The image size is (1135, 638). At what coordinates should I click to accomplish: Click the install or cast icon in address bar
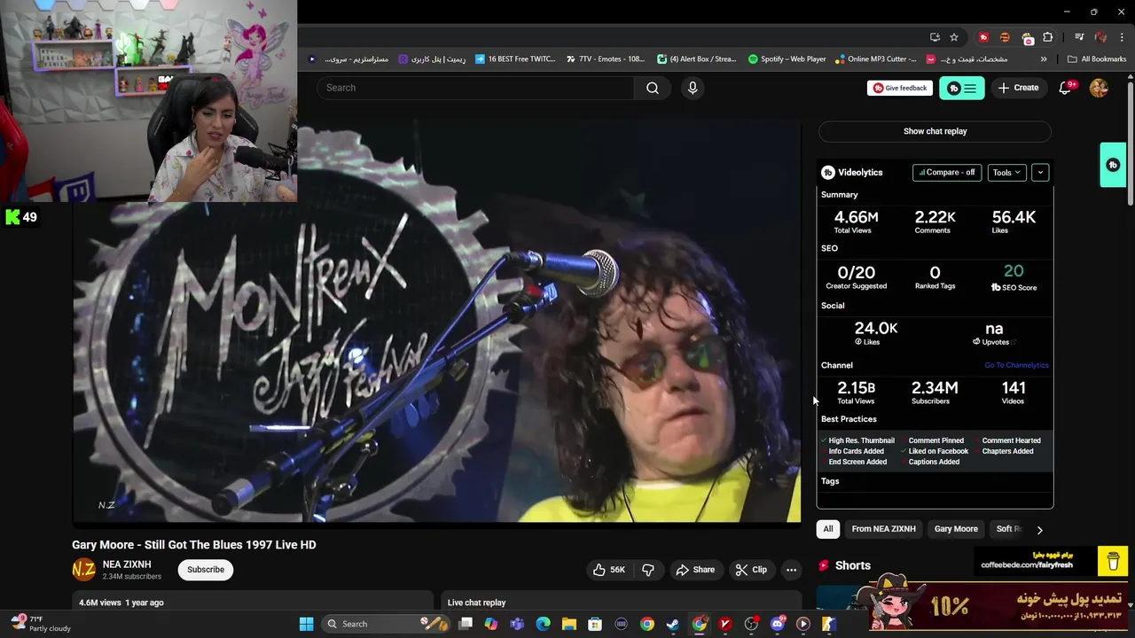pos(935,37)
